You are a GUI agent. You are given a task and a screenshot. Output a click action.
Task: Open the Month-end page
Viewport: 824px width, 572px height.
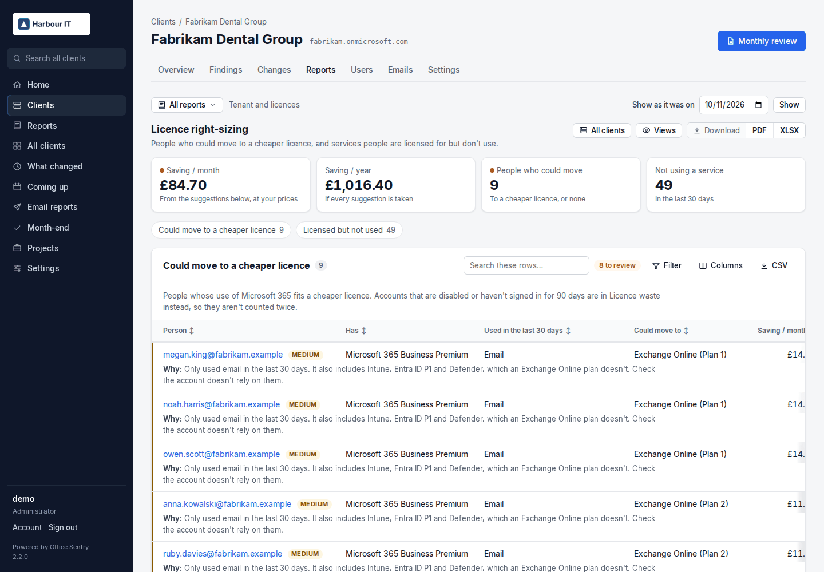[x=66, y=228]
